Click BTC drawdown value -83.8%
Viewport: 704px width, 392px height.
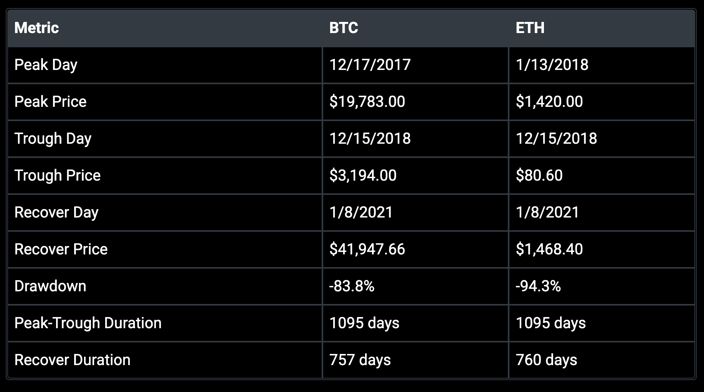click(352, 286)
